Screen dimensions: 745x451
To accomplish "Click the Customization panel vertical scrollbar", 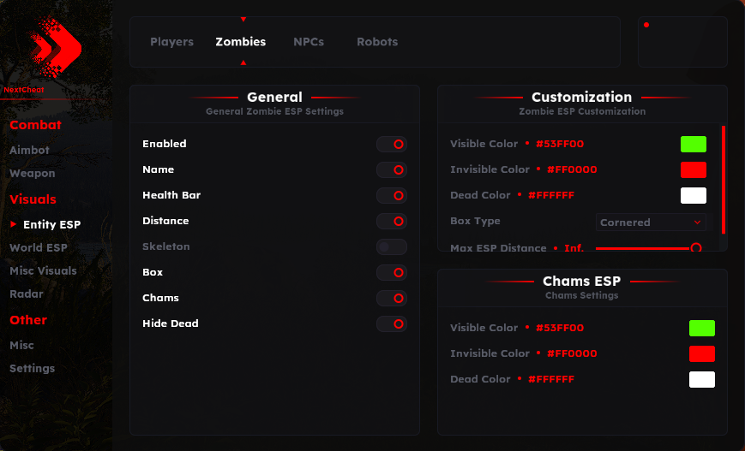I will click(724, 181).
